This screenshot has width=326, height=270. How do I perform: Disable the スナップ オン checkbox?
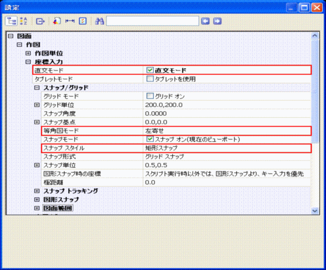[x=150, y=139]
